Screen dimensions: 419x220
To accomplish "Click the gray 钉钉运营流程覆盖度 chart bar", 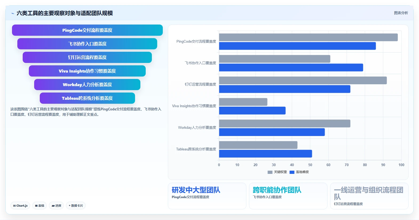I will (x=303, y=81).
